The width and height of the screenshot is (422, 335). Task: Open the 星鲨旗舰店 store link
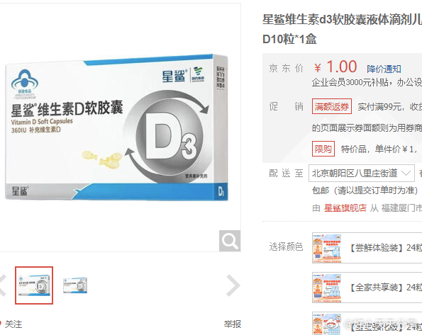point(345,208)
